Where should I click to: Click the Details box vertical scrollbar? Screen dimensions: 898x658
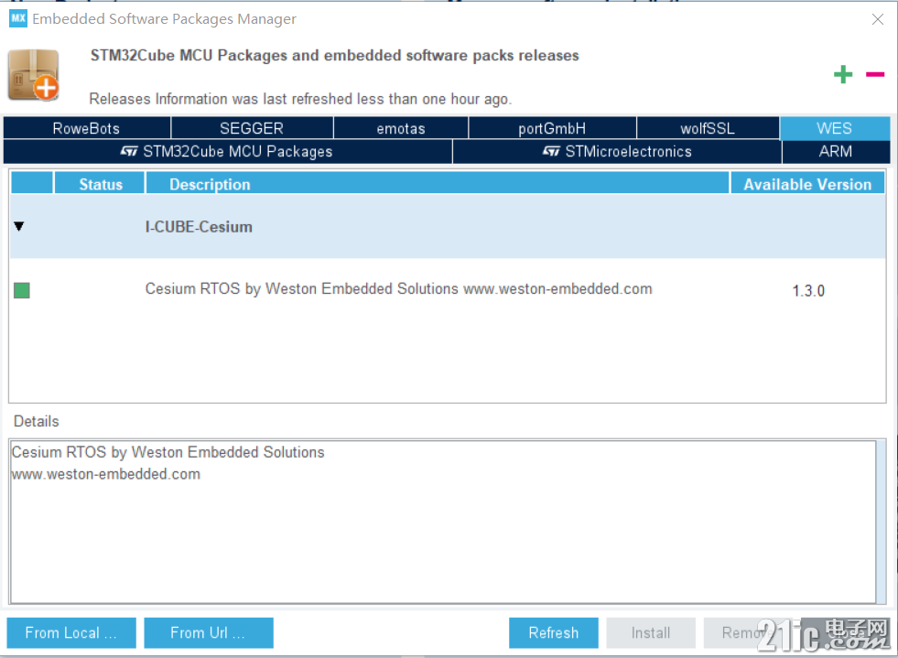[882, 522]
